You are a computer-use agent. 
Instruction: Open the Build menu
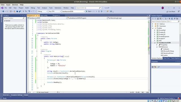27,8
